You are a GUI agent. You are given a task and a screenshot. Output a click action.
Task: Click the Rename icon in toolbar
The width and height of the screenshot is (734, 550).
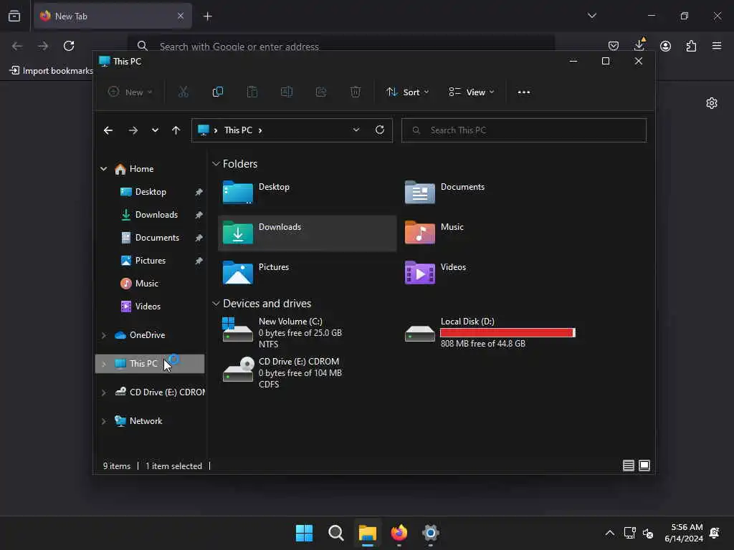pyautogui.click(x=287, y=92)
